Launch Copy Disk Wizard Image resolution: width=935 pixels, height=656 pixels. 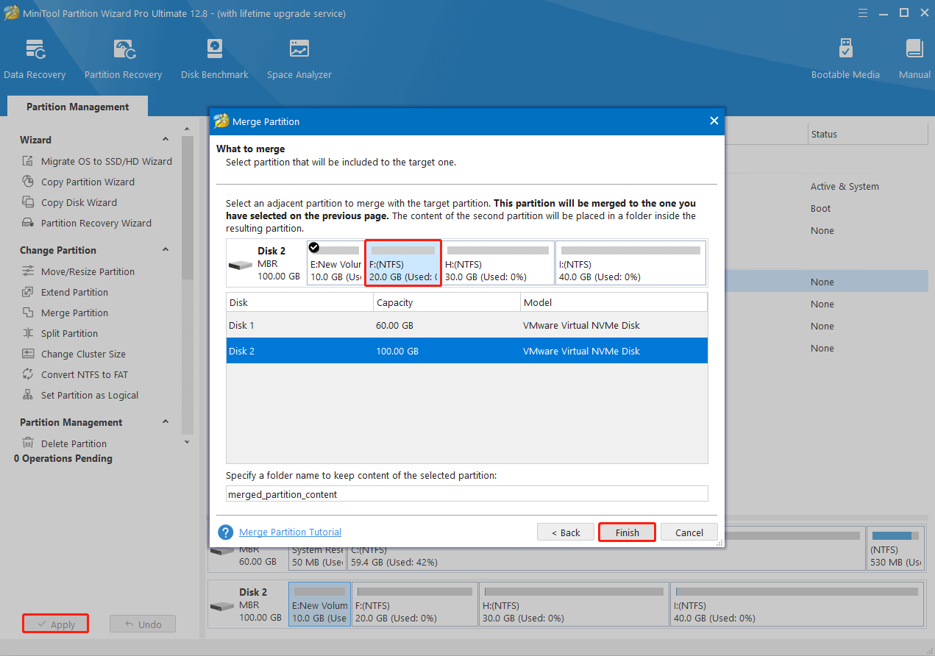pos(70,202)
